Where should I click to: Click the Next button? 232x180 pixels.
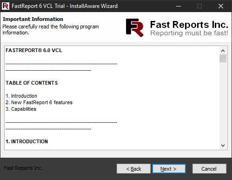[169, 168]
